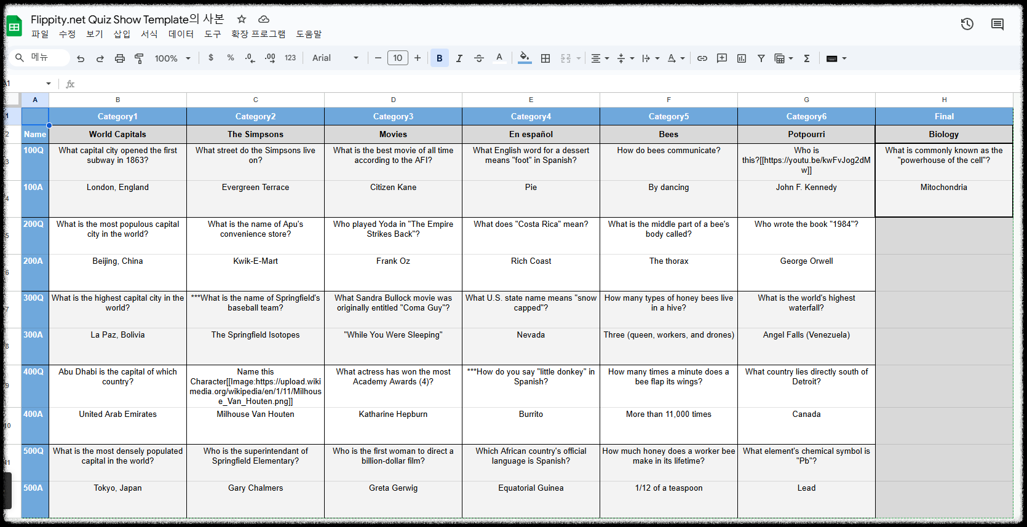Insert a link

click(702, 58)
